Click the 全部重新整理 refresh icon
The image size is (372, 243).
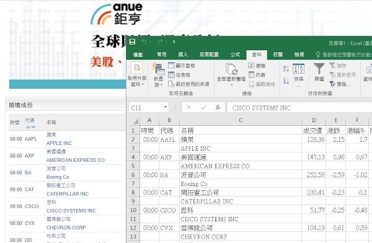[x=231, y=69]
